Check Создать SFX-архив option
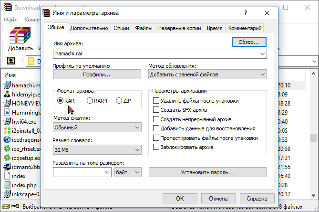Image resolution: width=319 pixels, height=212 pixels. point(156,110)
